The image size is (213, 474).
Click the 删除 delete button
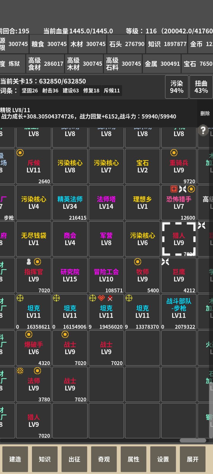click(x=205, y=113)
